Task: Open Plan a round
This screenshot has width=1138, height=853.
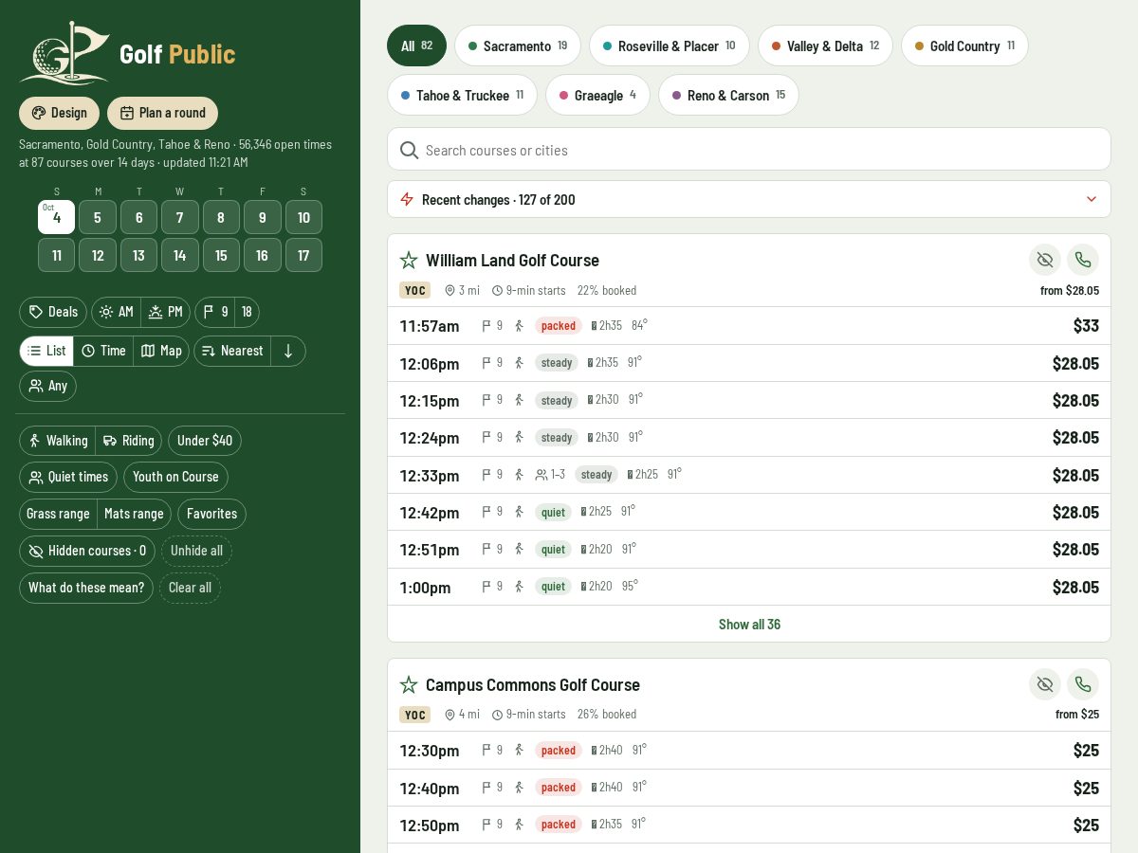Action: 162,113
